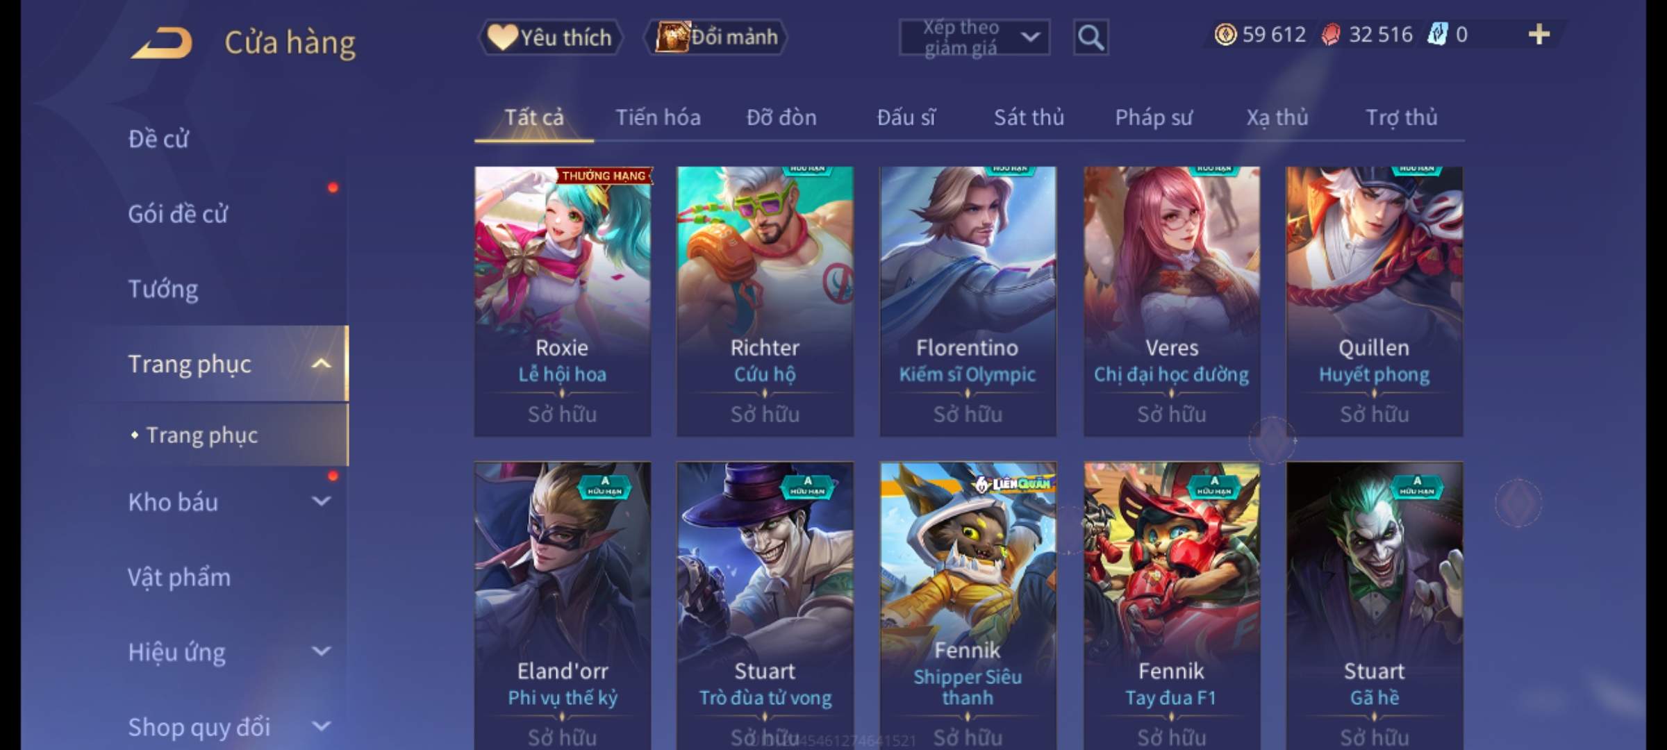The image size is (1667, 750).
Task: Select the Tiến hóa tab
Action: 658,117
